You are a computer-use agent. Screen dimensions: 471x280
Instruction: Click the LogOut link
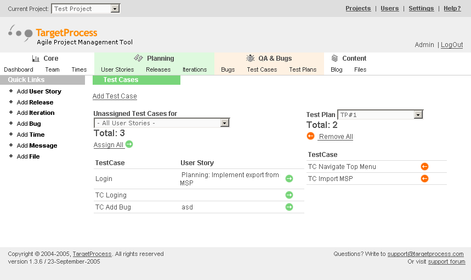point(452,45)
